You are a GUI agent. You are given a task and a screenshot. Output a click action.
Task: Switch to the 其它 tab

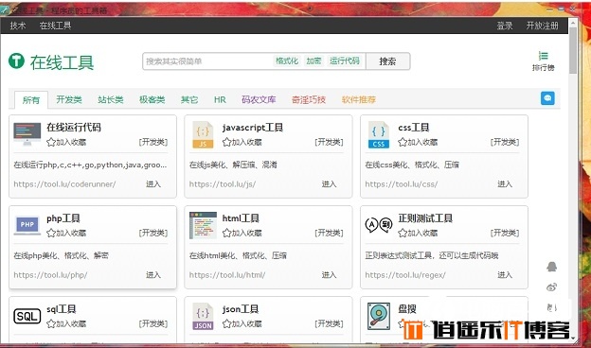[x=189, y=99]
